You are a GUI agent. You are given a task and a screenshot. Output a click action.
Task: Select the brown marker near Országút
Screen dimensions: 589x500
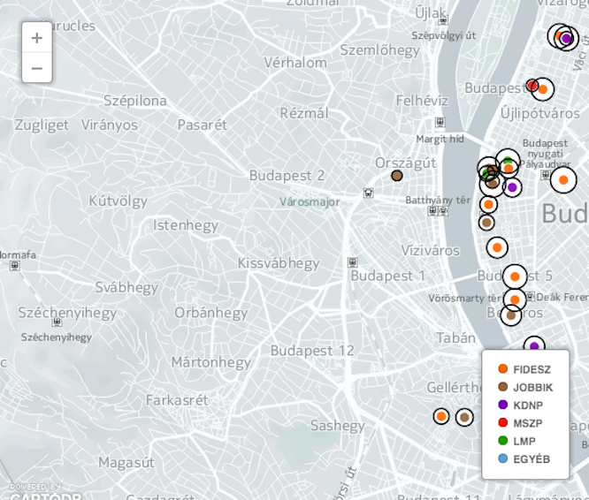[397, 176]
